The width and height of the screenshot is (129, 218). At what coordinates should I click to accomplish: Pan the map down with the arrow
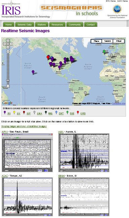pyautogui.click(x=8, y=47)
